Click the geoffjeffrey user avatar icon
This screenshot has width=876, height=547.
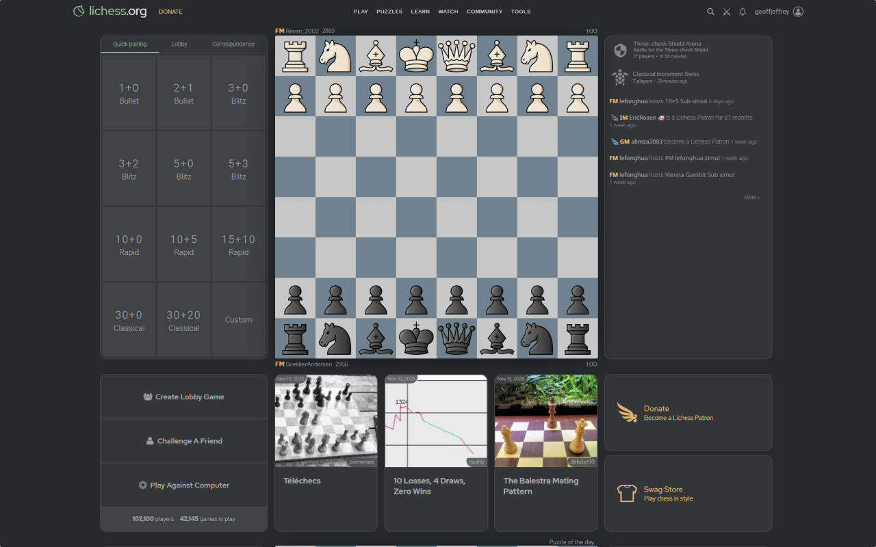tap(798, 12)
